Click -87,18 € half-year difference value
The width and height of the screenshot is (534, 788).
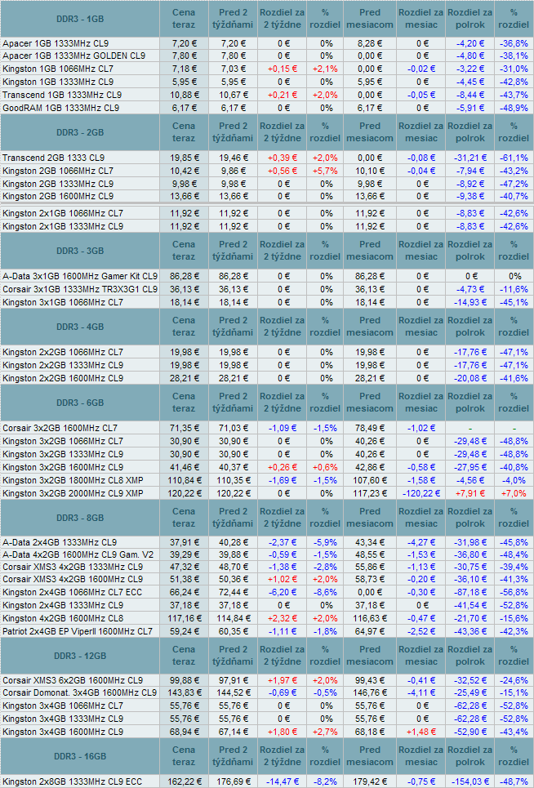coord(470,593)
